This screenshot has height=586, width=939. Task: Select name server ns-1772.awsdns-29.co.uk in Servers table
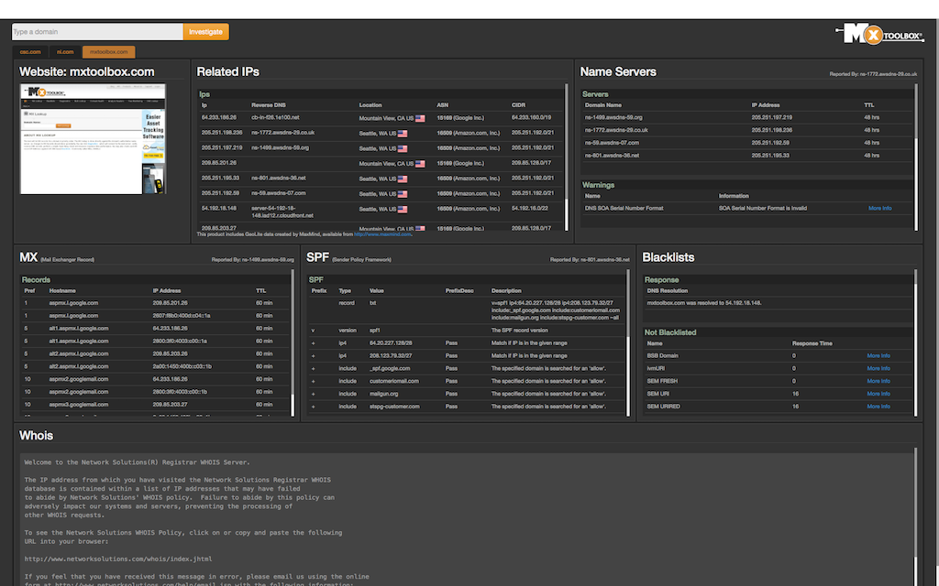[616, 130]
